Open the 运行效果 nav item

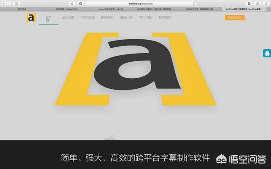click(68, 17)
